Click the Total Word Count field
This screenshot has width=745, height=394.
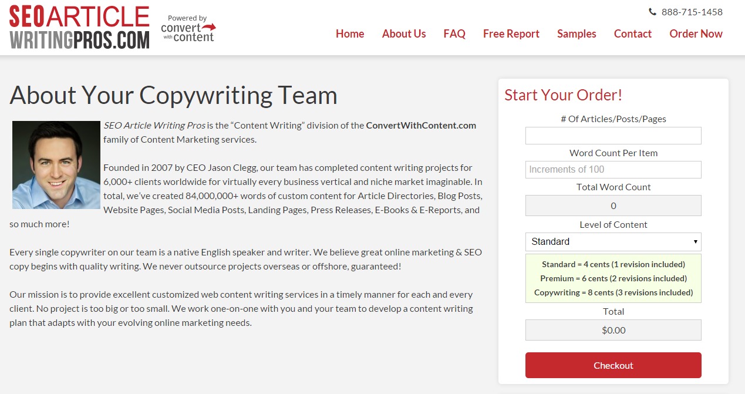tap(613, 206)
